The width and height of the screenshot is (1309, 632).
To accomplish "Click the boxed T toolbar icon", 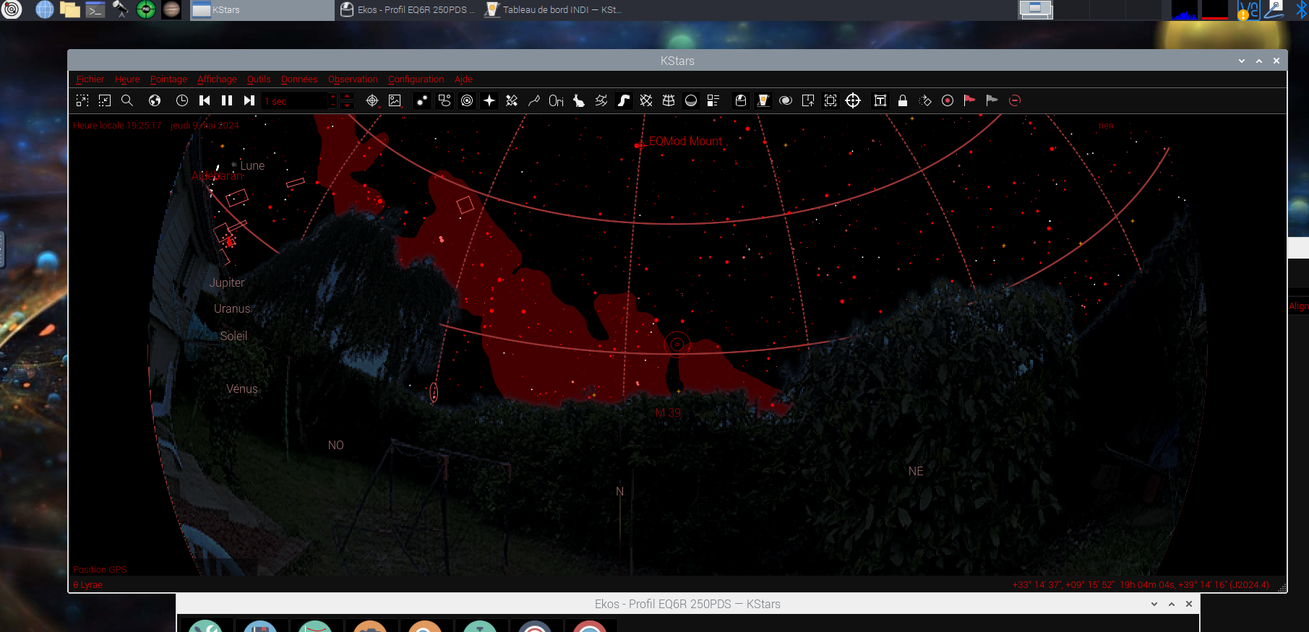I will coord(880,101).
